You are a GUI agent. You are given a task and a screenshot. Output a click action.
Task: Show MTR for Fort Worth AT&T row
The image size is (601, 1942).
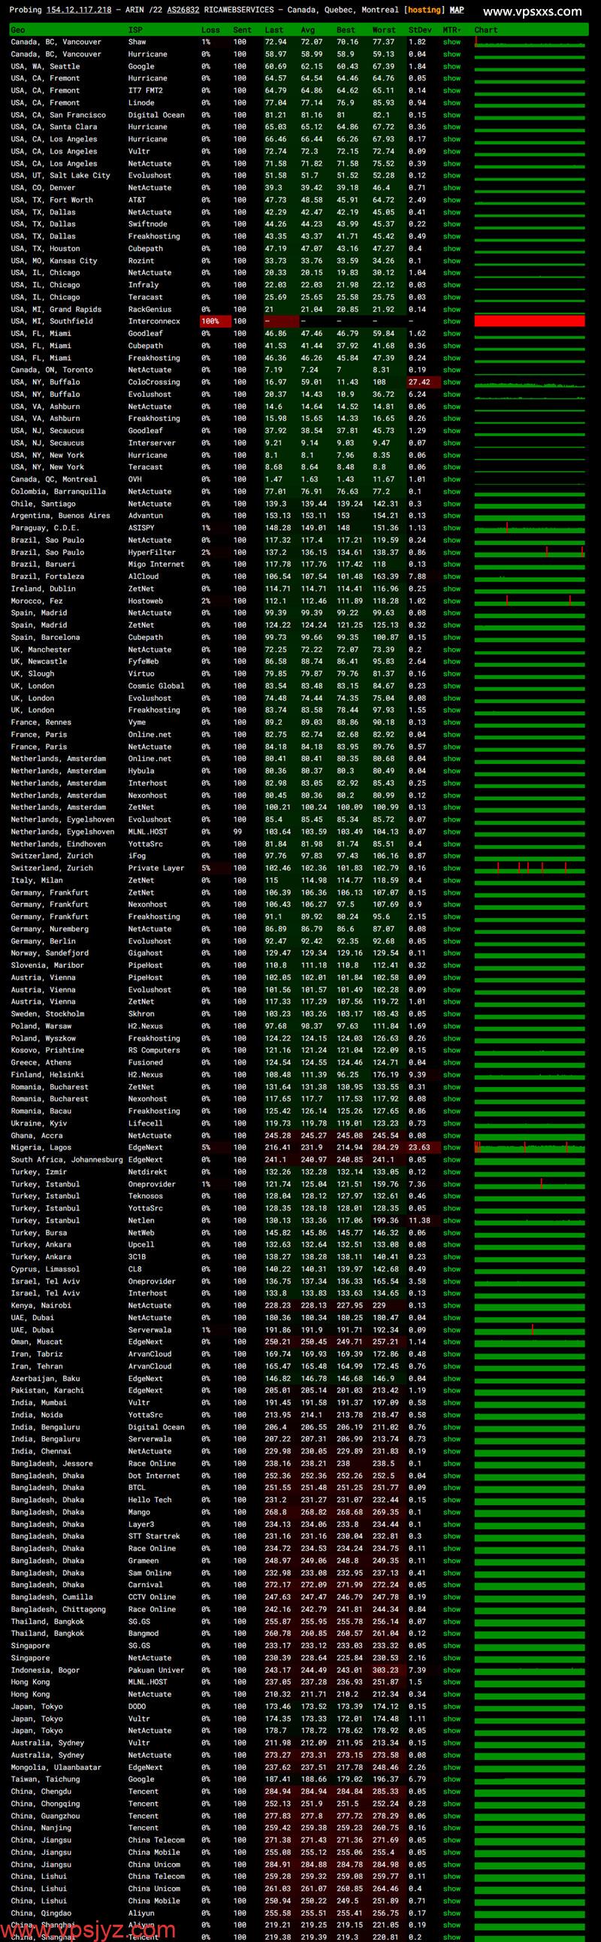452,200
